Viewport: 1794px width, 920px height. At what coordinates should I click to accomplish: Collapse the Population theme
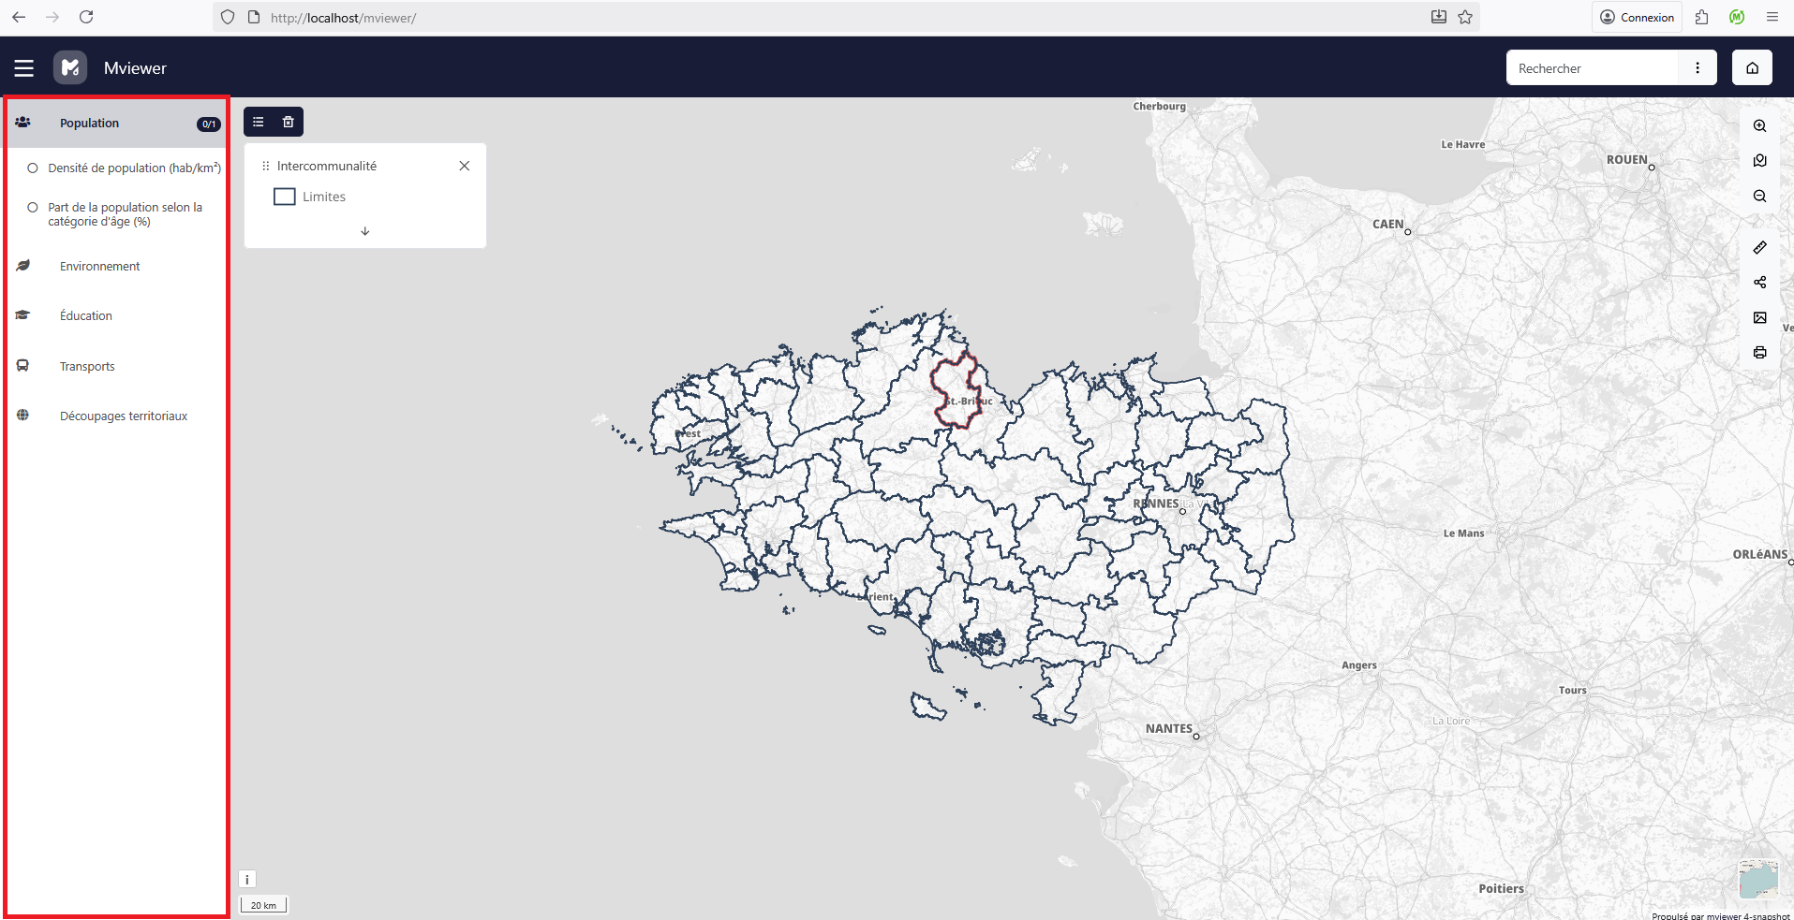116,123
